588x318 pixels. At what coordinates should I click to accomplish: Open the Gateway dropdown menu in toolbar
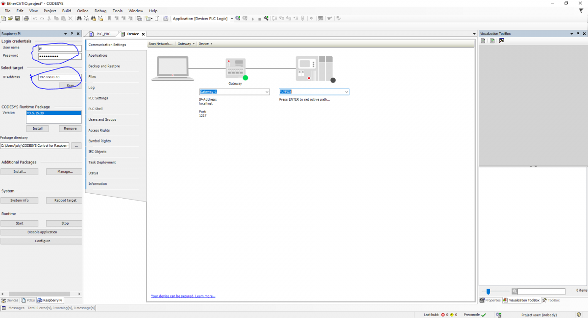(x=186, y=44)
